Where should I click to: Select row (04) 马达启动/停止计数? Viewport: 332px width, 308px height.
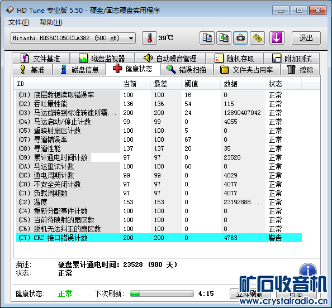click(x=159, y=122)
